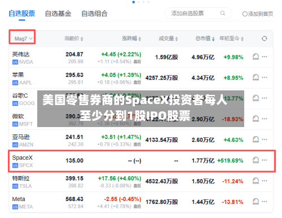Open the 亚马逊 stock name
The height and width of the screenshot is (218, 282).
(21, 137)
